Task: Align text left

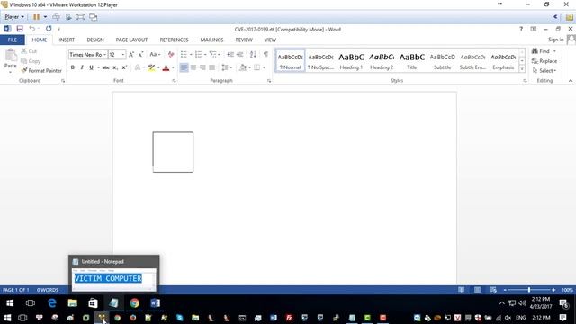Action: [184, 67]
